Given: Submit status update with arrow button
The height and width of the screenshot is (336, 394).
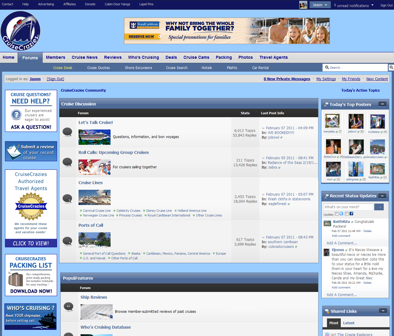Looking at the screenshot, I should 379,207.
